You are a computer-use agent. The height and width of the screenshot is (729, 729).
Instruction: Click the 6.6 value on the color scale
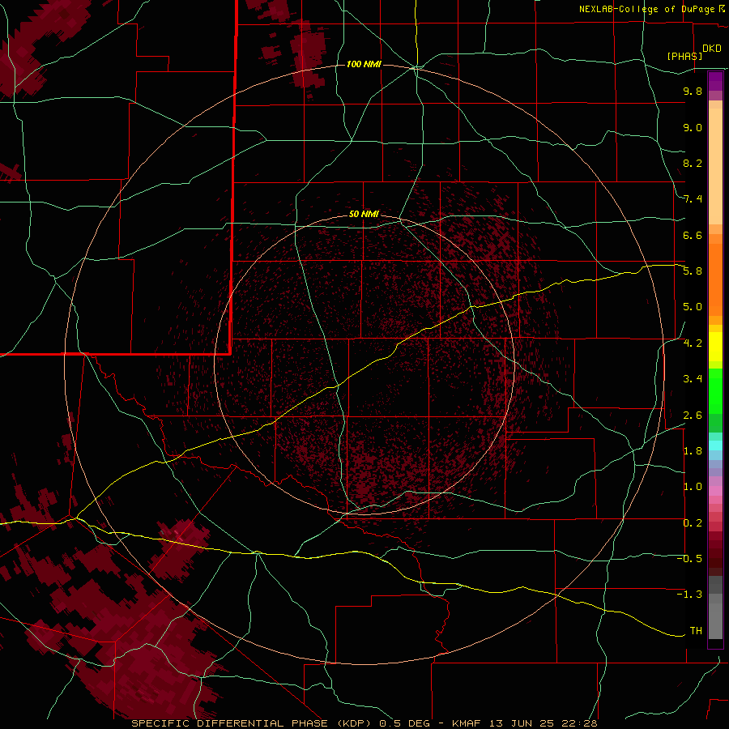(693, 235)
